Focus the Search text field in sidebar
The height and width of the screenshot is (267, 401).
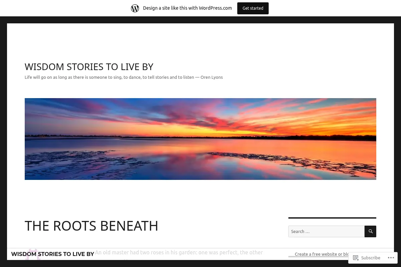click(326, 231)
